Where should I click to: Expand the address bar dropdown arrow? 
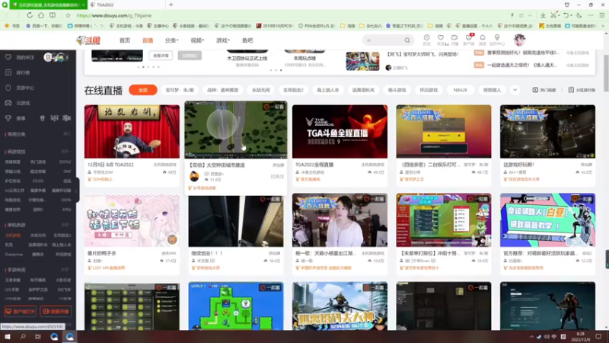[529, 15]
